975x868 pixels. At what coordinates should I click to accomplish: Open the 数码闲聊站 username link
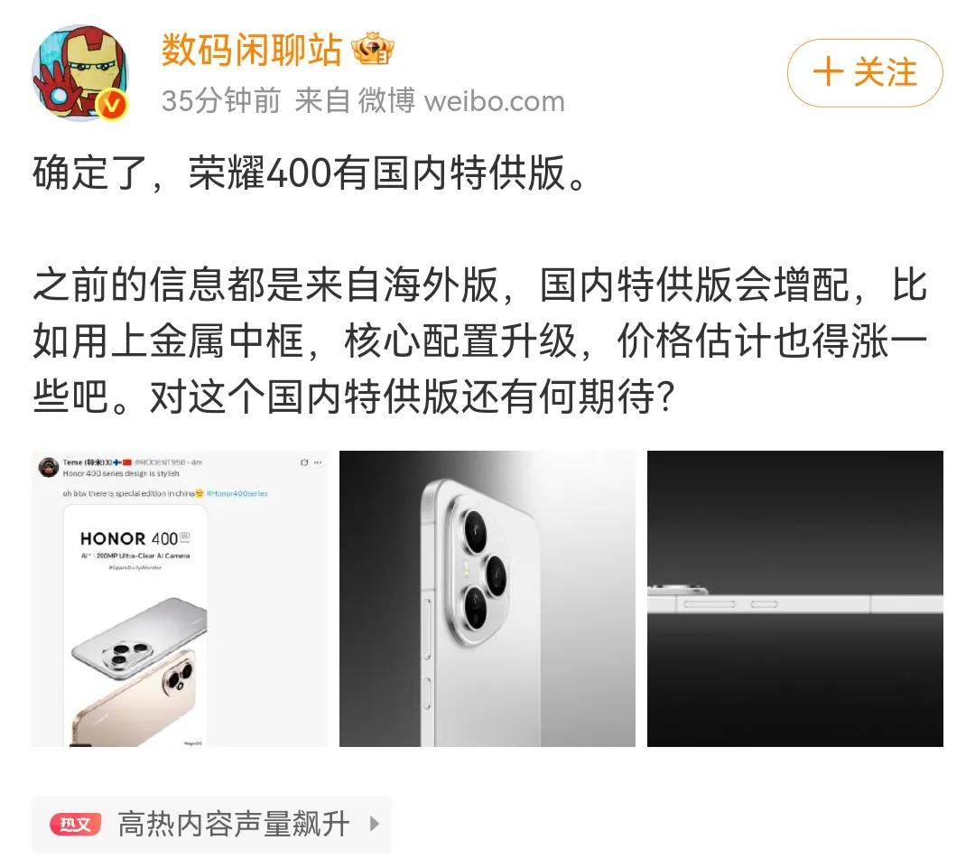tap(252, 50)
